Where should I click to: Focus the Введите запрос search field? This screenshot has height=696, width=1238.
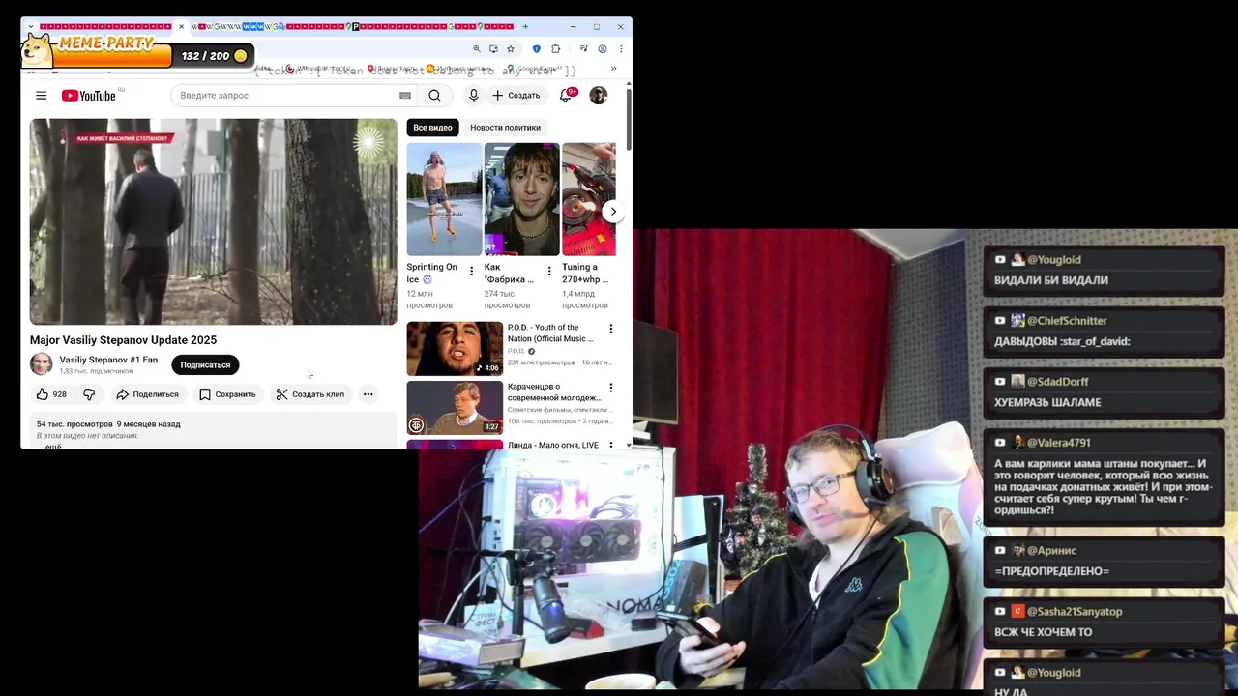(285, 96)
